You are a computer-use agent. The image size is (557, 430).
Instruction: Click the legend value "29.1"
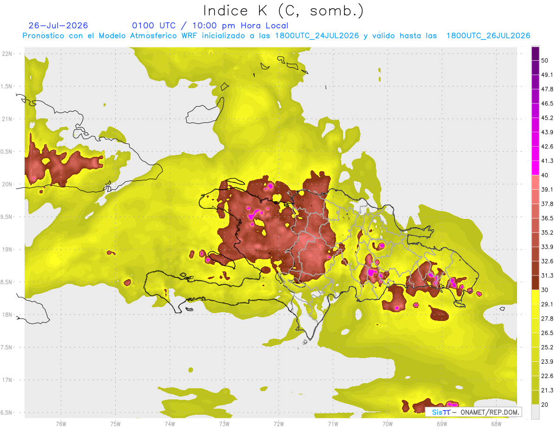coord(547,304)
